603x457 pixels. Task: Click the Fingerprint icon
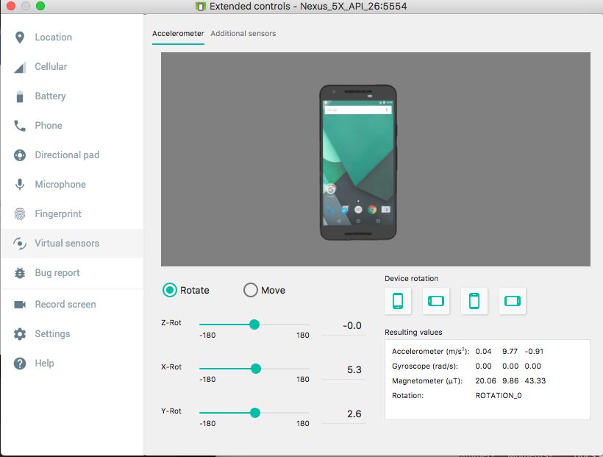point(20,213)
